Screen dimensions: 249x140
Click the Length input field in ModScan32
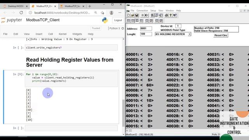coord(146,34)
